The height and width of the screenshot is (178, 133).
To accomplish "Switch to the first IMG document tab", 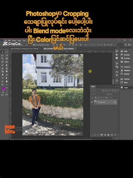I will [x=26, y=49].
